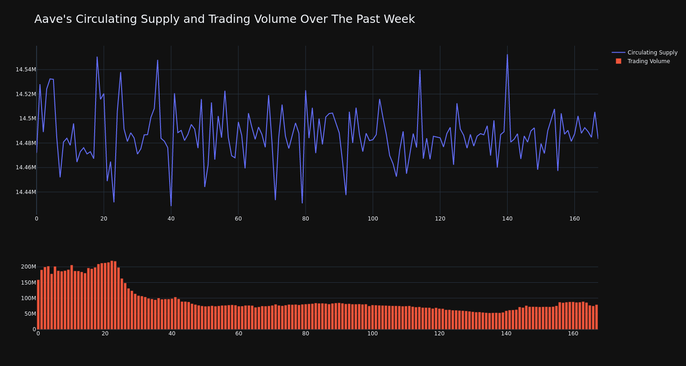Click x-axis label 60 on the supply chart
This screenshot has width=686, height=366.
(238, 219)
